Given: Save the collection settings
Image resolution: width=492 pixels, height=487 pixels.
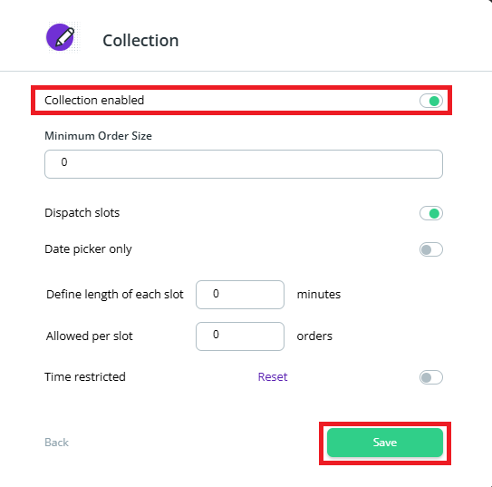Looking at the screenshot, I should [385, 443].
